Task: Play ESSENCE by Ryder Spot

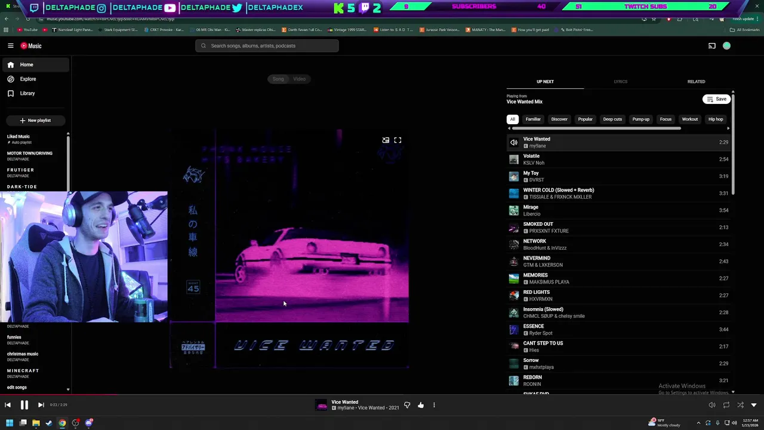Action: pos(618,330)
